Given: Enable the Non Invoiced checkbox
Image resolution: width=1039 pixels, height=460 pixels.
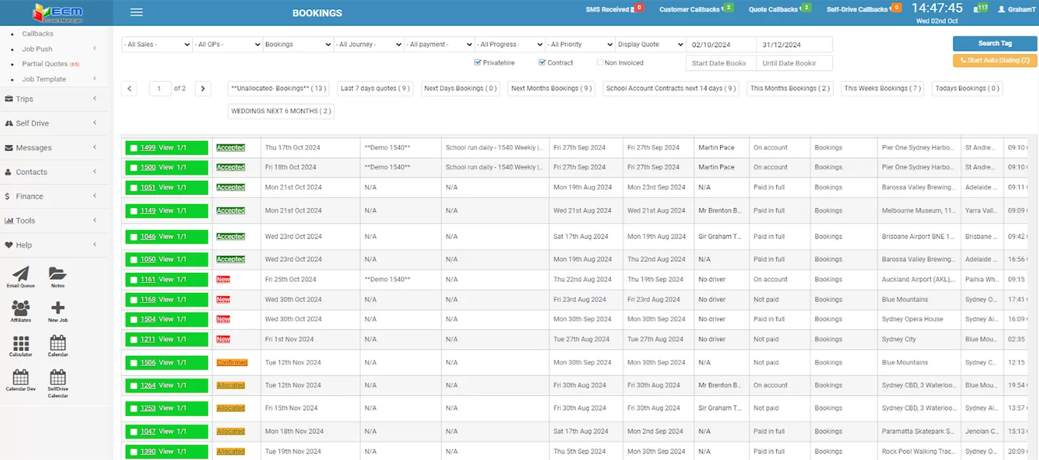Looking at the screenshot, I should [600, 63].
